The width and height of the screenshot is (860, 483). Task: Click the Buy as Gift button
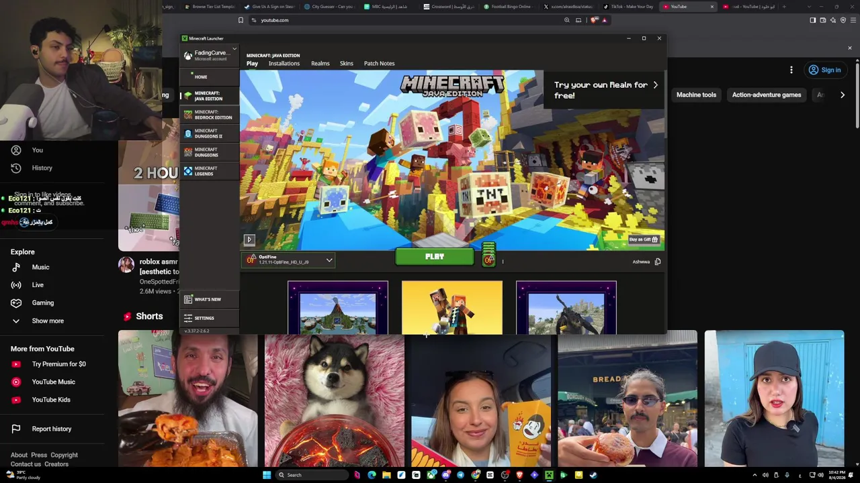click(644, 239)
